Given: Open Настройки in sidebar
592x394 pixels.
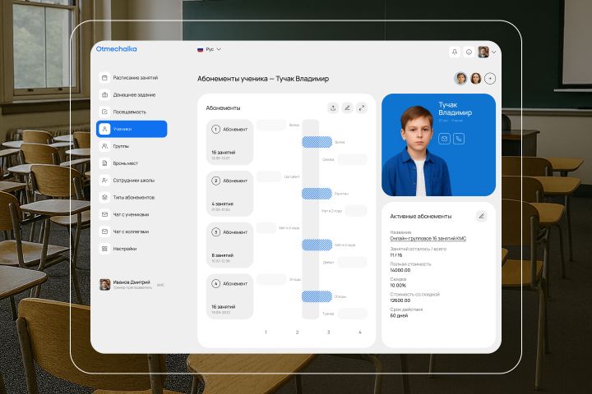Looking at the screenshot, I should click(x=132, y=249).
